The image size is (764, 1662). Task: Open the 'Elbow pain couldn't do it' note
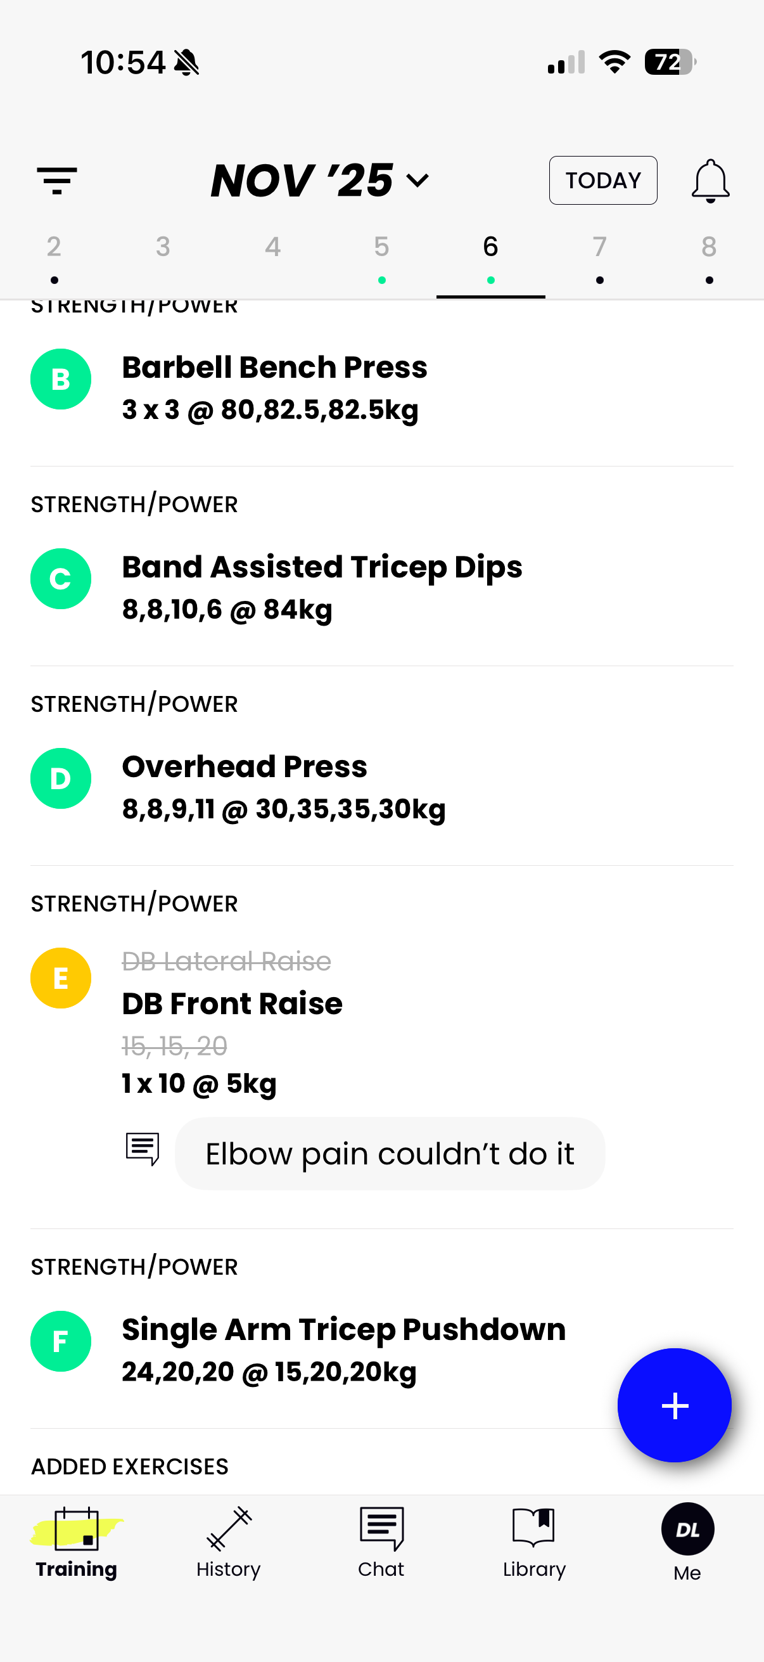coord(390,1154)
